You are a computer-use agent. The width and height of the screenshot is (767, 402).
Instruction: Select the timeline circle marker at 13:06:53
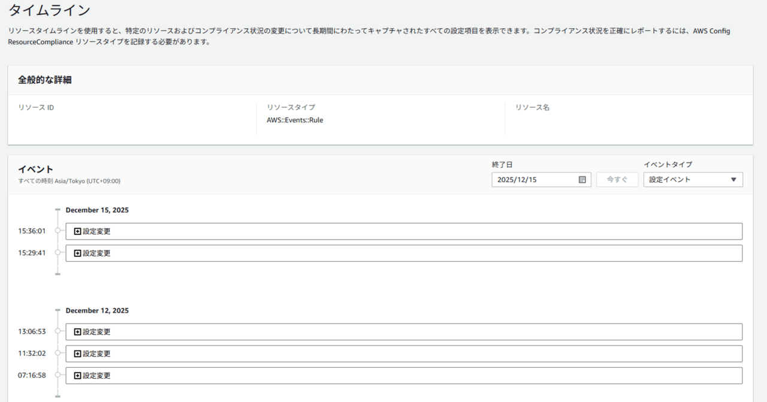[x=58, y=331]
